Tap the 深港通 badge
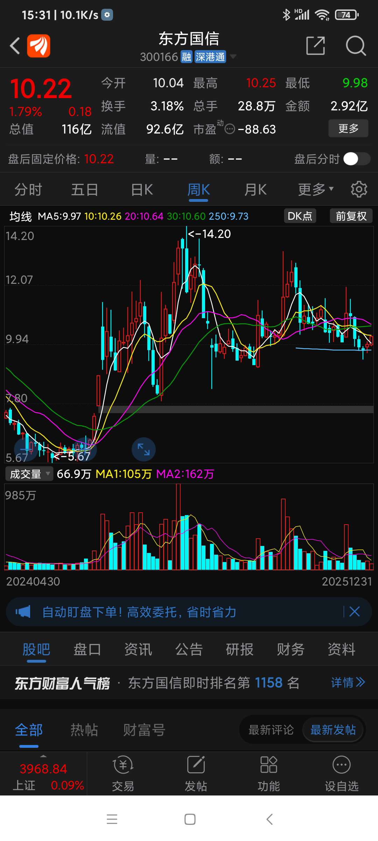Image resolution: width=378 pixels, height=841 pixels. (x=210, y=57)
